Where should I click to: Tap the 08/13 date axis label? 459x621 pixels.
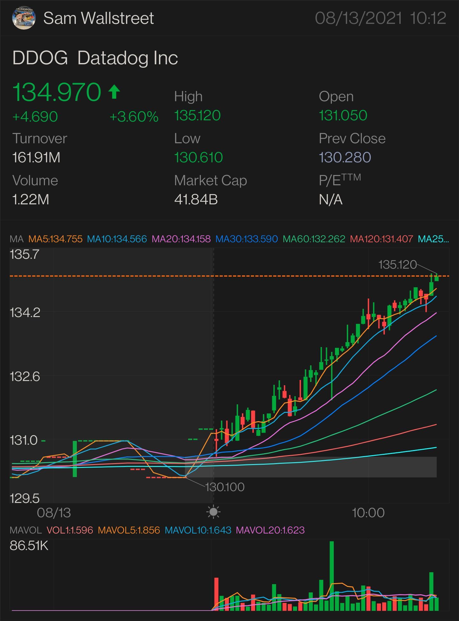coord(54,512)
